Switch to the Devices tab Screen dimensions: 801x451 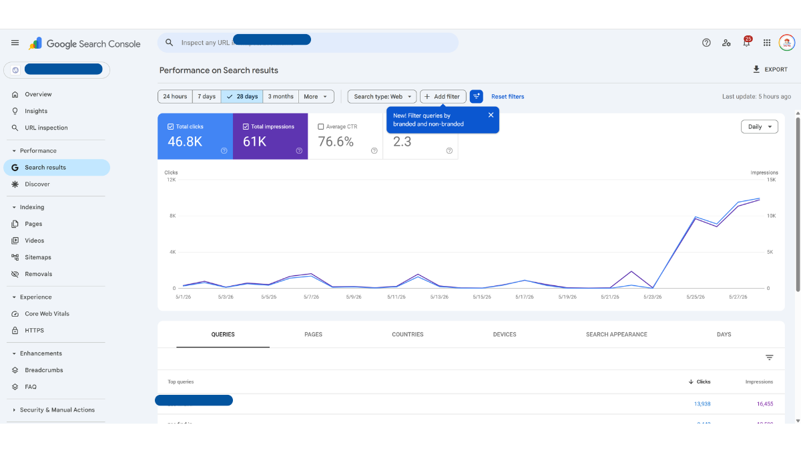coord(505,335)
